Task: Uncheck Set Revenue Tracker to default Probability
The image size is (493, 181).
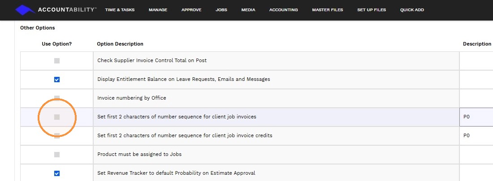Action: [x=57, y=173]
